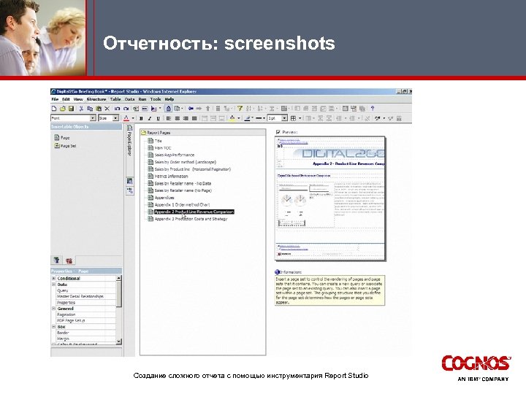Select the Report Pages folder
Viewport: 526px width, 394px height.
[x=156, y=133]
